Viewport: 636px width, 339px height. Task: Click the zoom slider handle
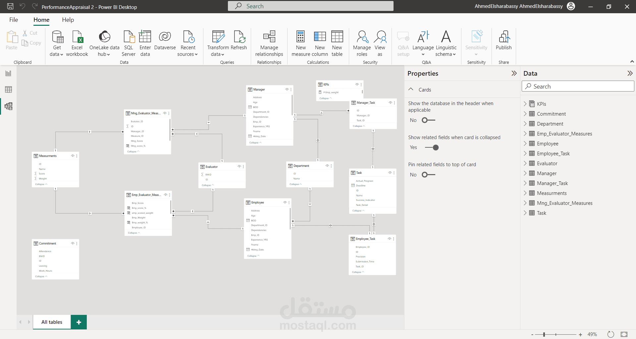(544, 335)
